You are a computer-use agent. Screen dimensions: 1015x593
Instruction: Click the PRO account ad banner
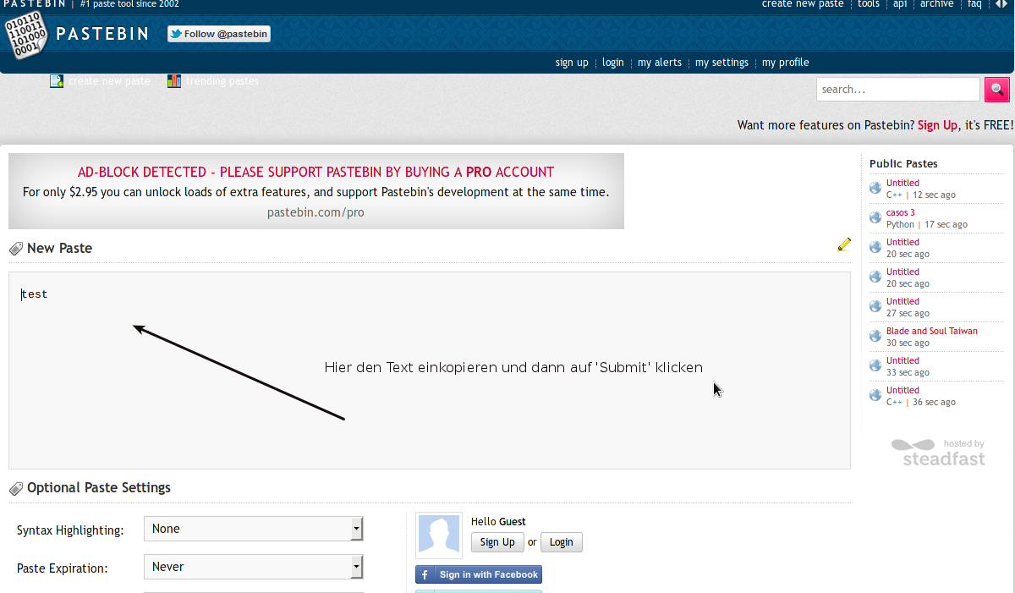316,191
